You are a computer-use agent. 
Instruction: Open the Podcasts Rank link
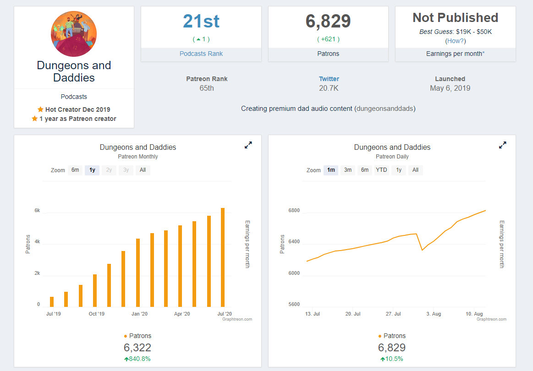[x=201, y=54]
